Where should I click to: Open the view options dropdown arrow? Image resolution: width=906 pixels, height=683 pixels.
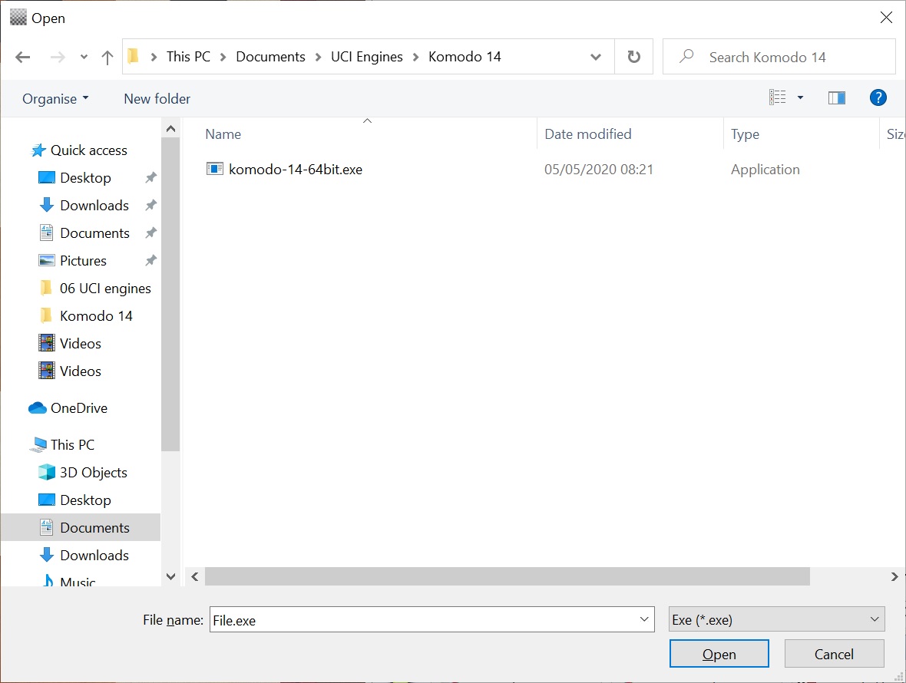click(800, 97)
